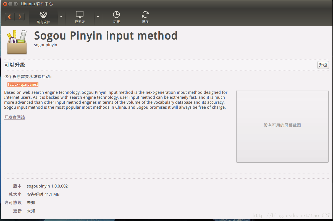This screenshot has height=221, width=333.
Task: Close the Ubuntu 软件中心 window
Action: (x=5, y=4)
